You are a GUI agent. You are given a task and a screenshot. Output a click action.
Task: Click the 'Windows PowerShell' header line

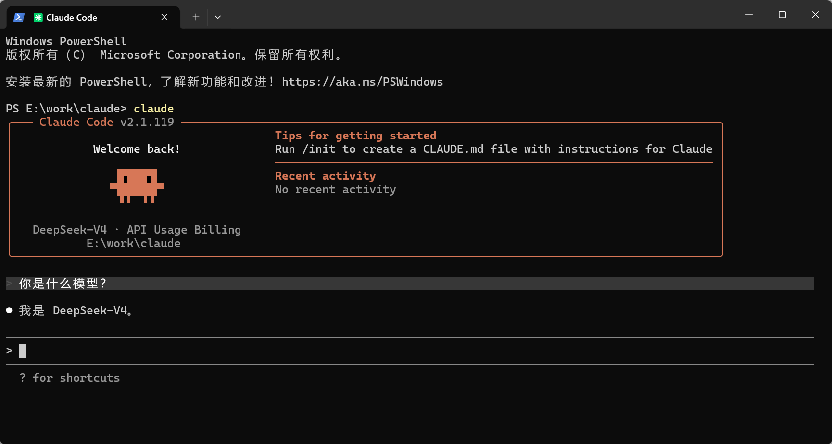(66, 41)
